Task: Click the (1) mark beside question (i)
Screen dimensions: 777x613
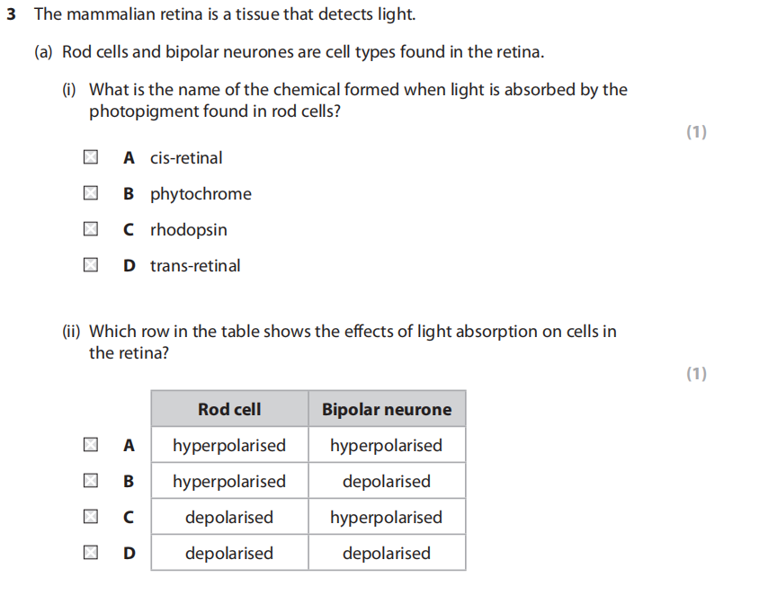Action: (696, 132)
